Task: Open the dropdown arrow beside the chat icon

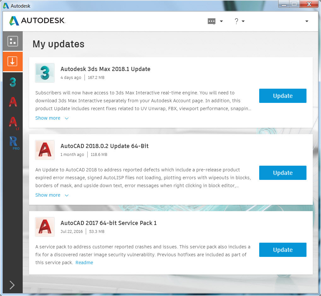Action: click(221, 21)
